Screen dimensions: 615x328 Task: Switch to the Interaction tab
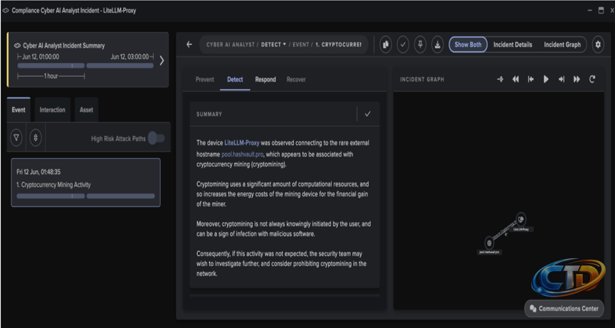[53, 110]
